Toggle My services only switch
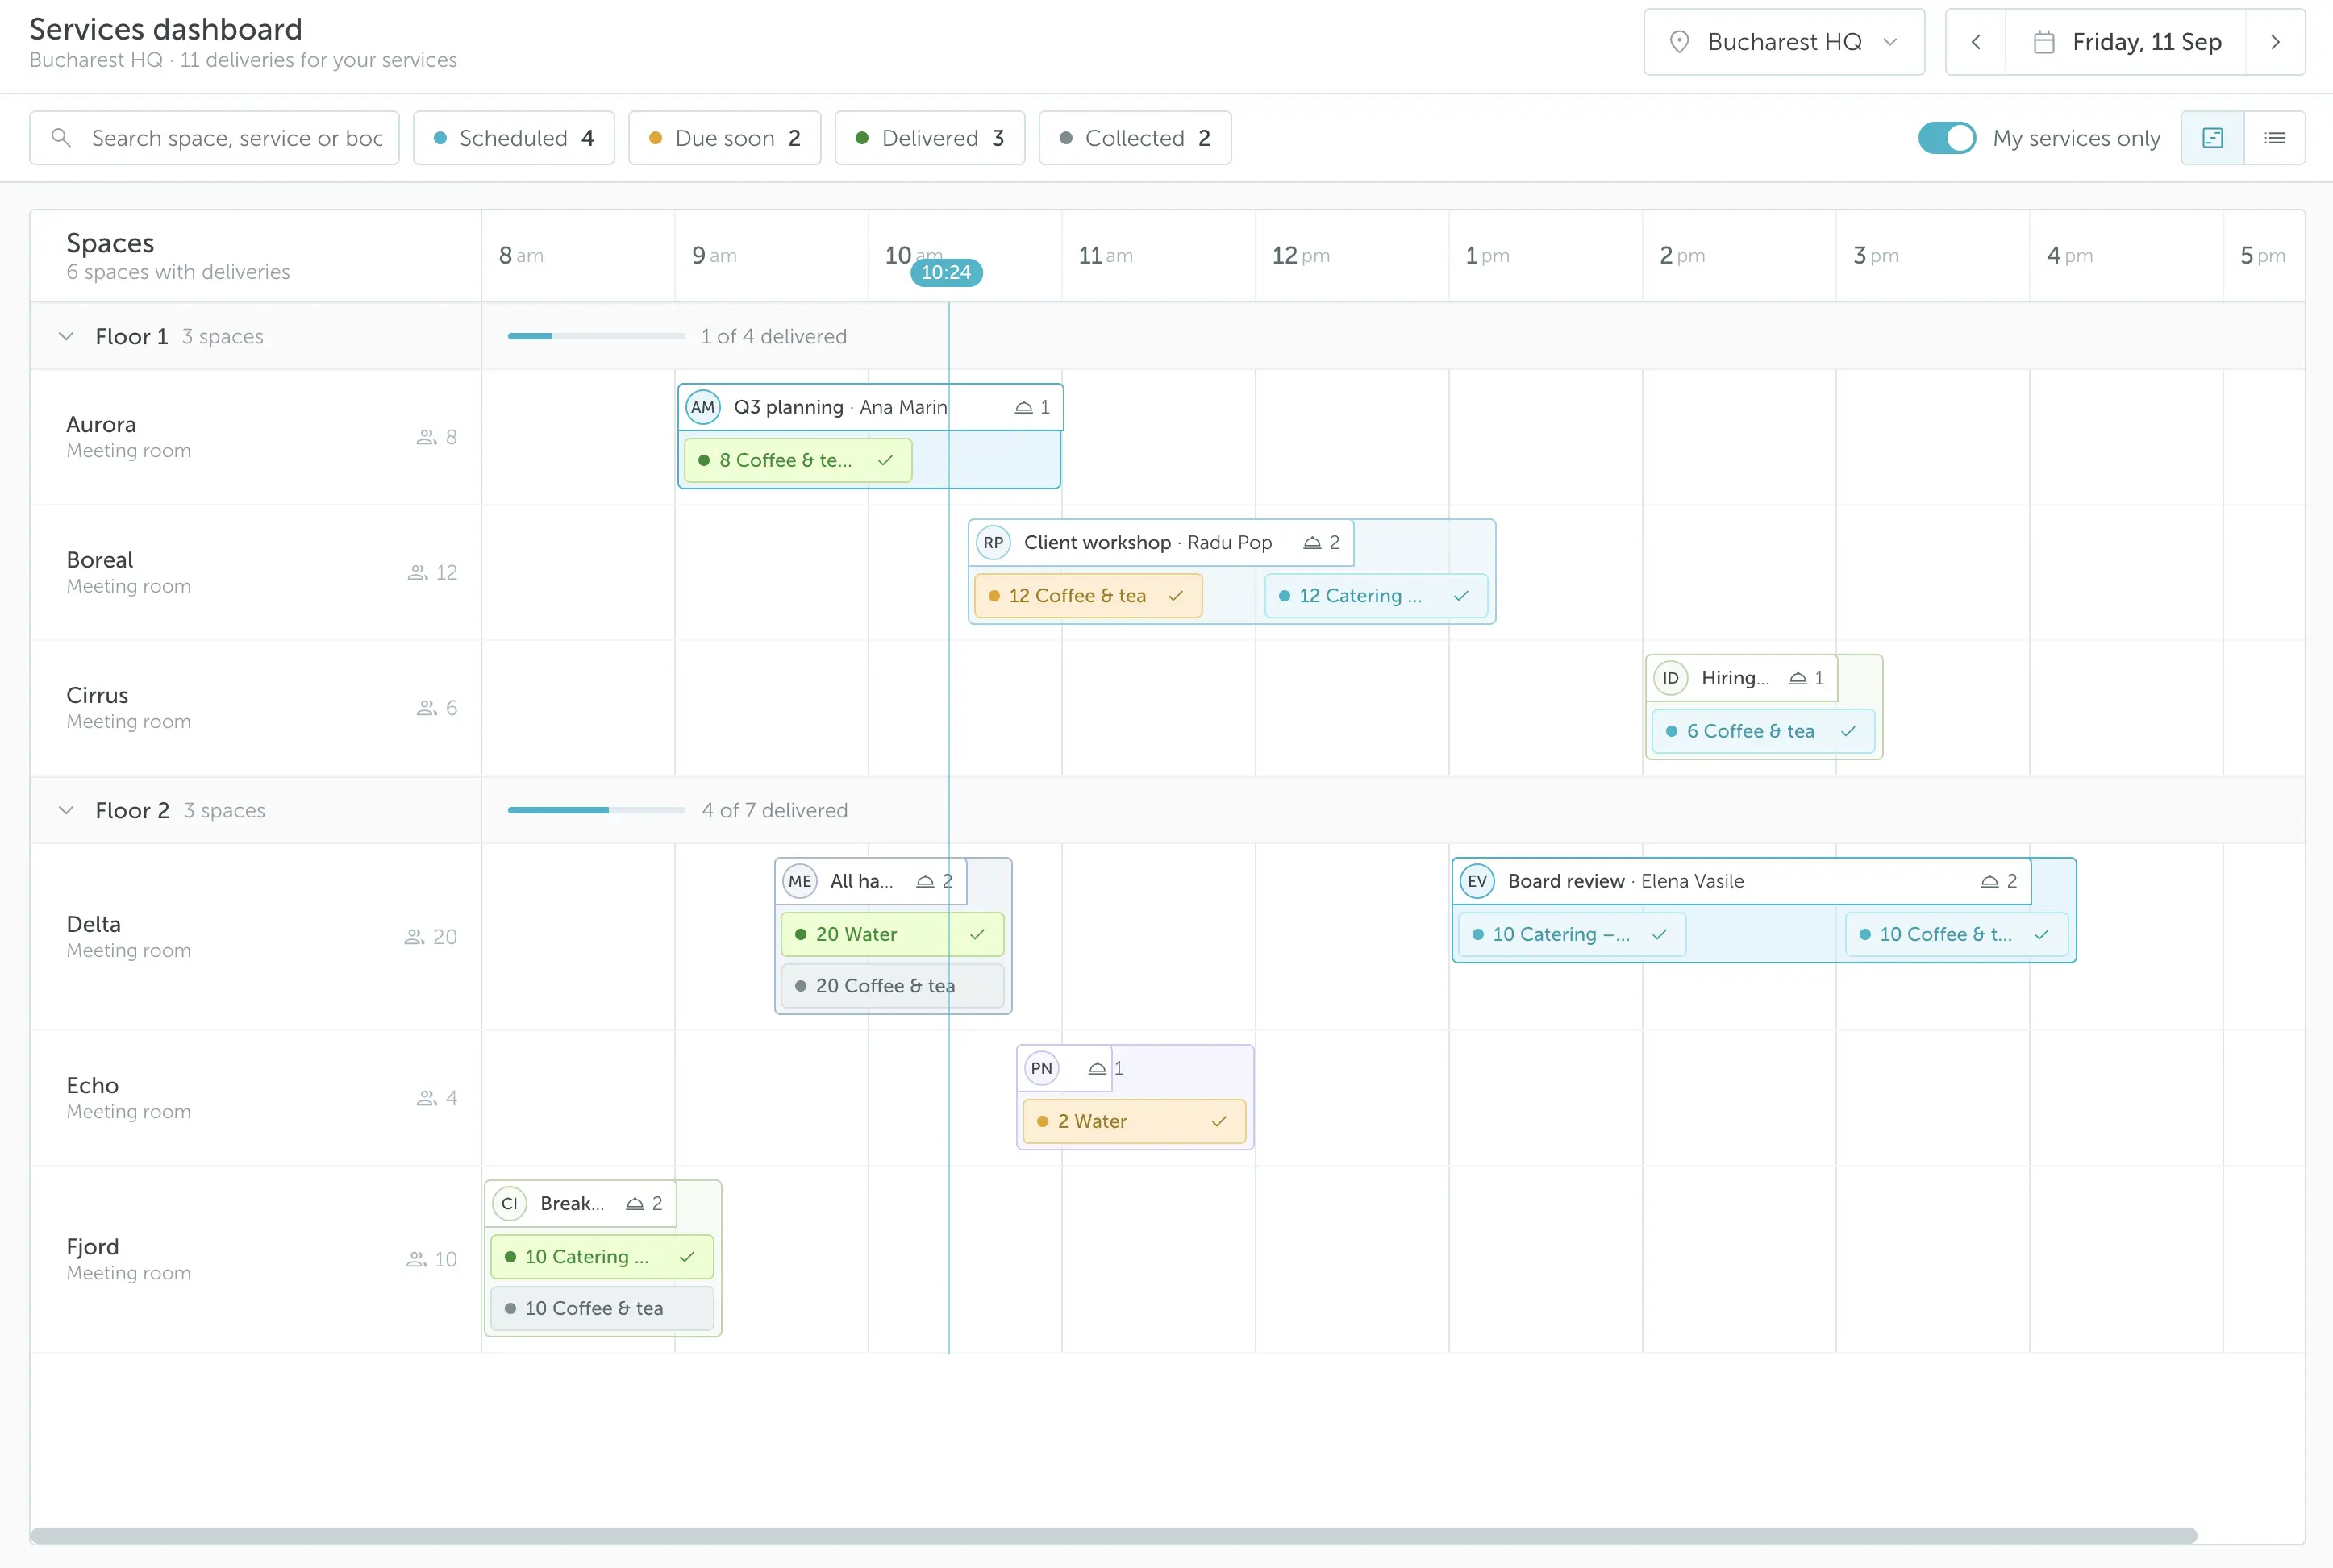Image resolution: width=2333 pixels, height=1568 pixels. coord(1947,138)
